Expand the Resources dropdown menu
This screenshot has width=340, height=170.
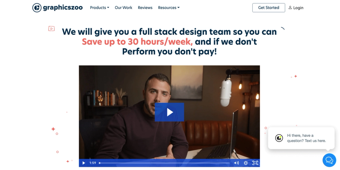tap(169, 8)
